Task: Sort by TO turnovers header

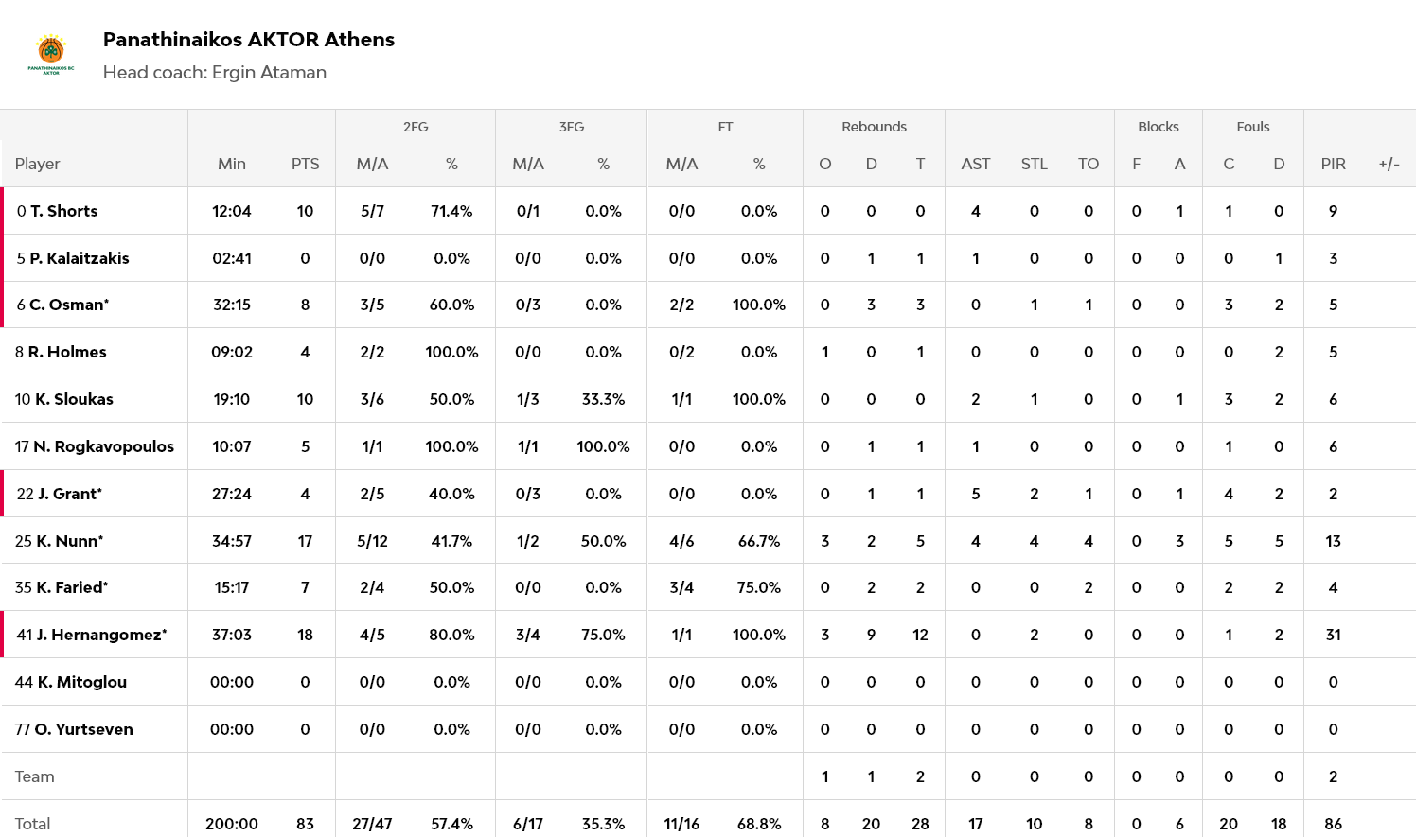Action: [x=1089, y=164]
